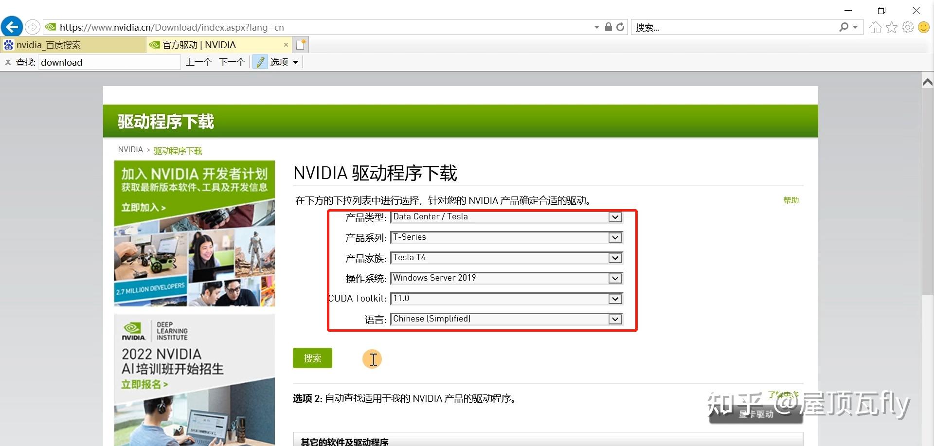Switch to the nvidia_百度搜索 tab
The width and height of the screenshot is (934, 446).
(73, 45)
